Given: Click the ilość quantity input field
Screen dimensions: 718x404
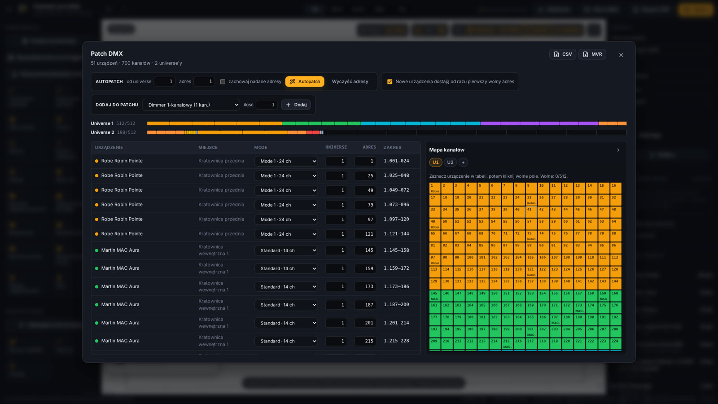Looking at the screenshot, I should [x=267, y=105].
